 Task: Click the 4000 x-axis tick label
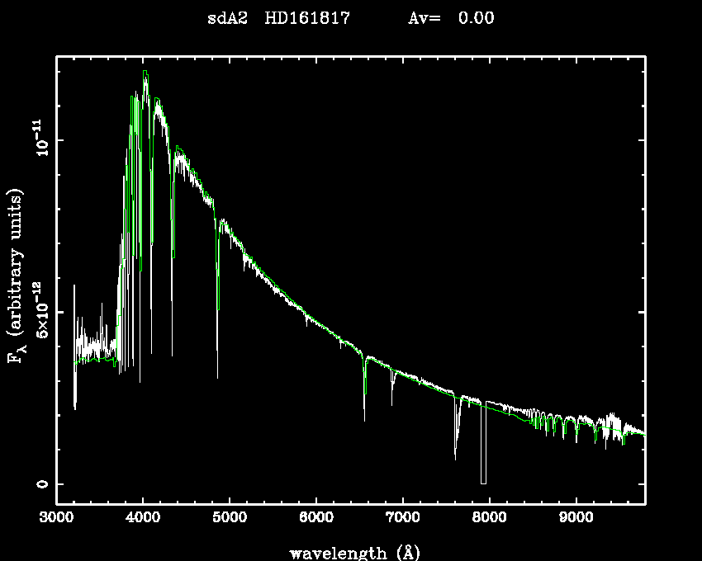[x=143, y=518]
